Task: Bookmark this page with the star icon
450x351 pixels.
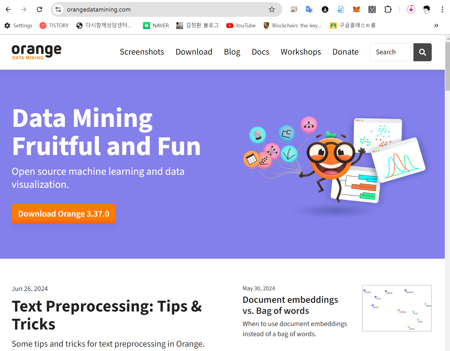Action: point(272,10)
